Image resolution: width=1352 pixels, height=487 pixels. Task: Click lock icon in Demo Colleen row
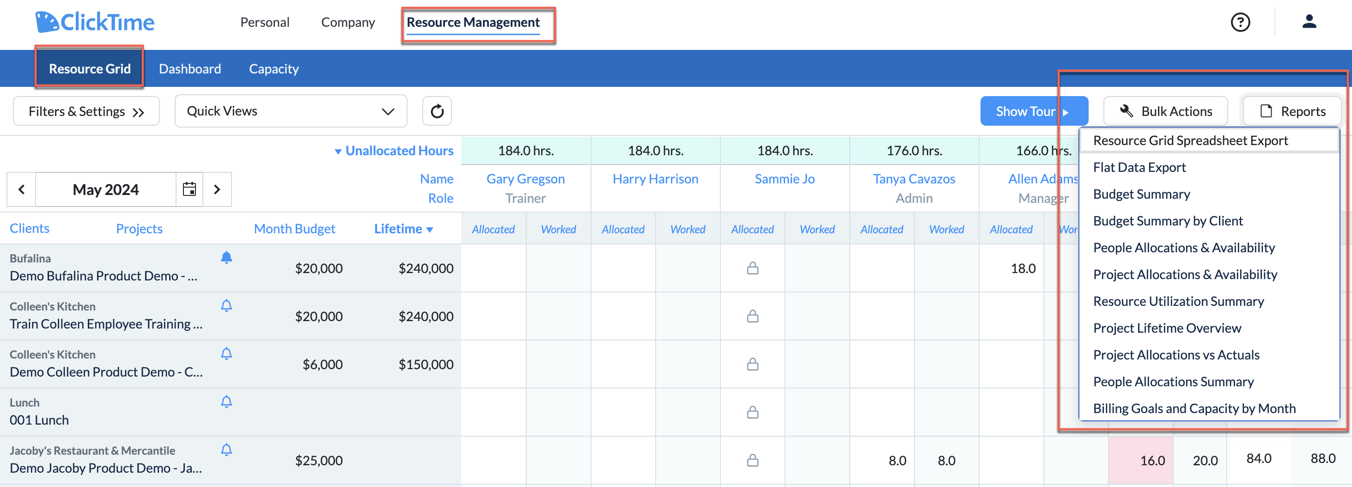click(753, 364)
